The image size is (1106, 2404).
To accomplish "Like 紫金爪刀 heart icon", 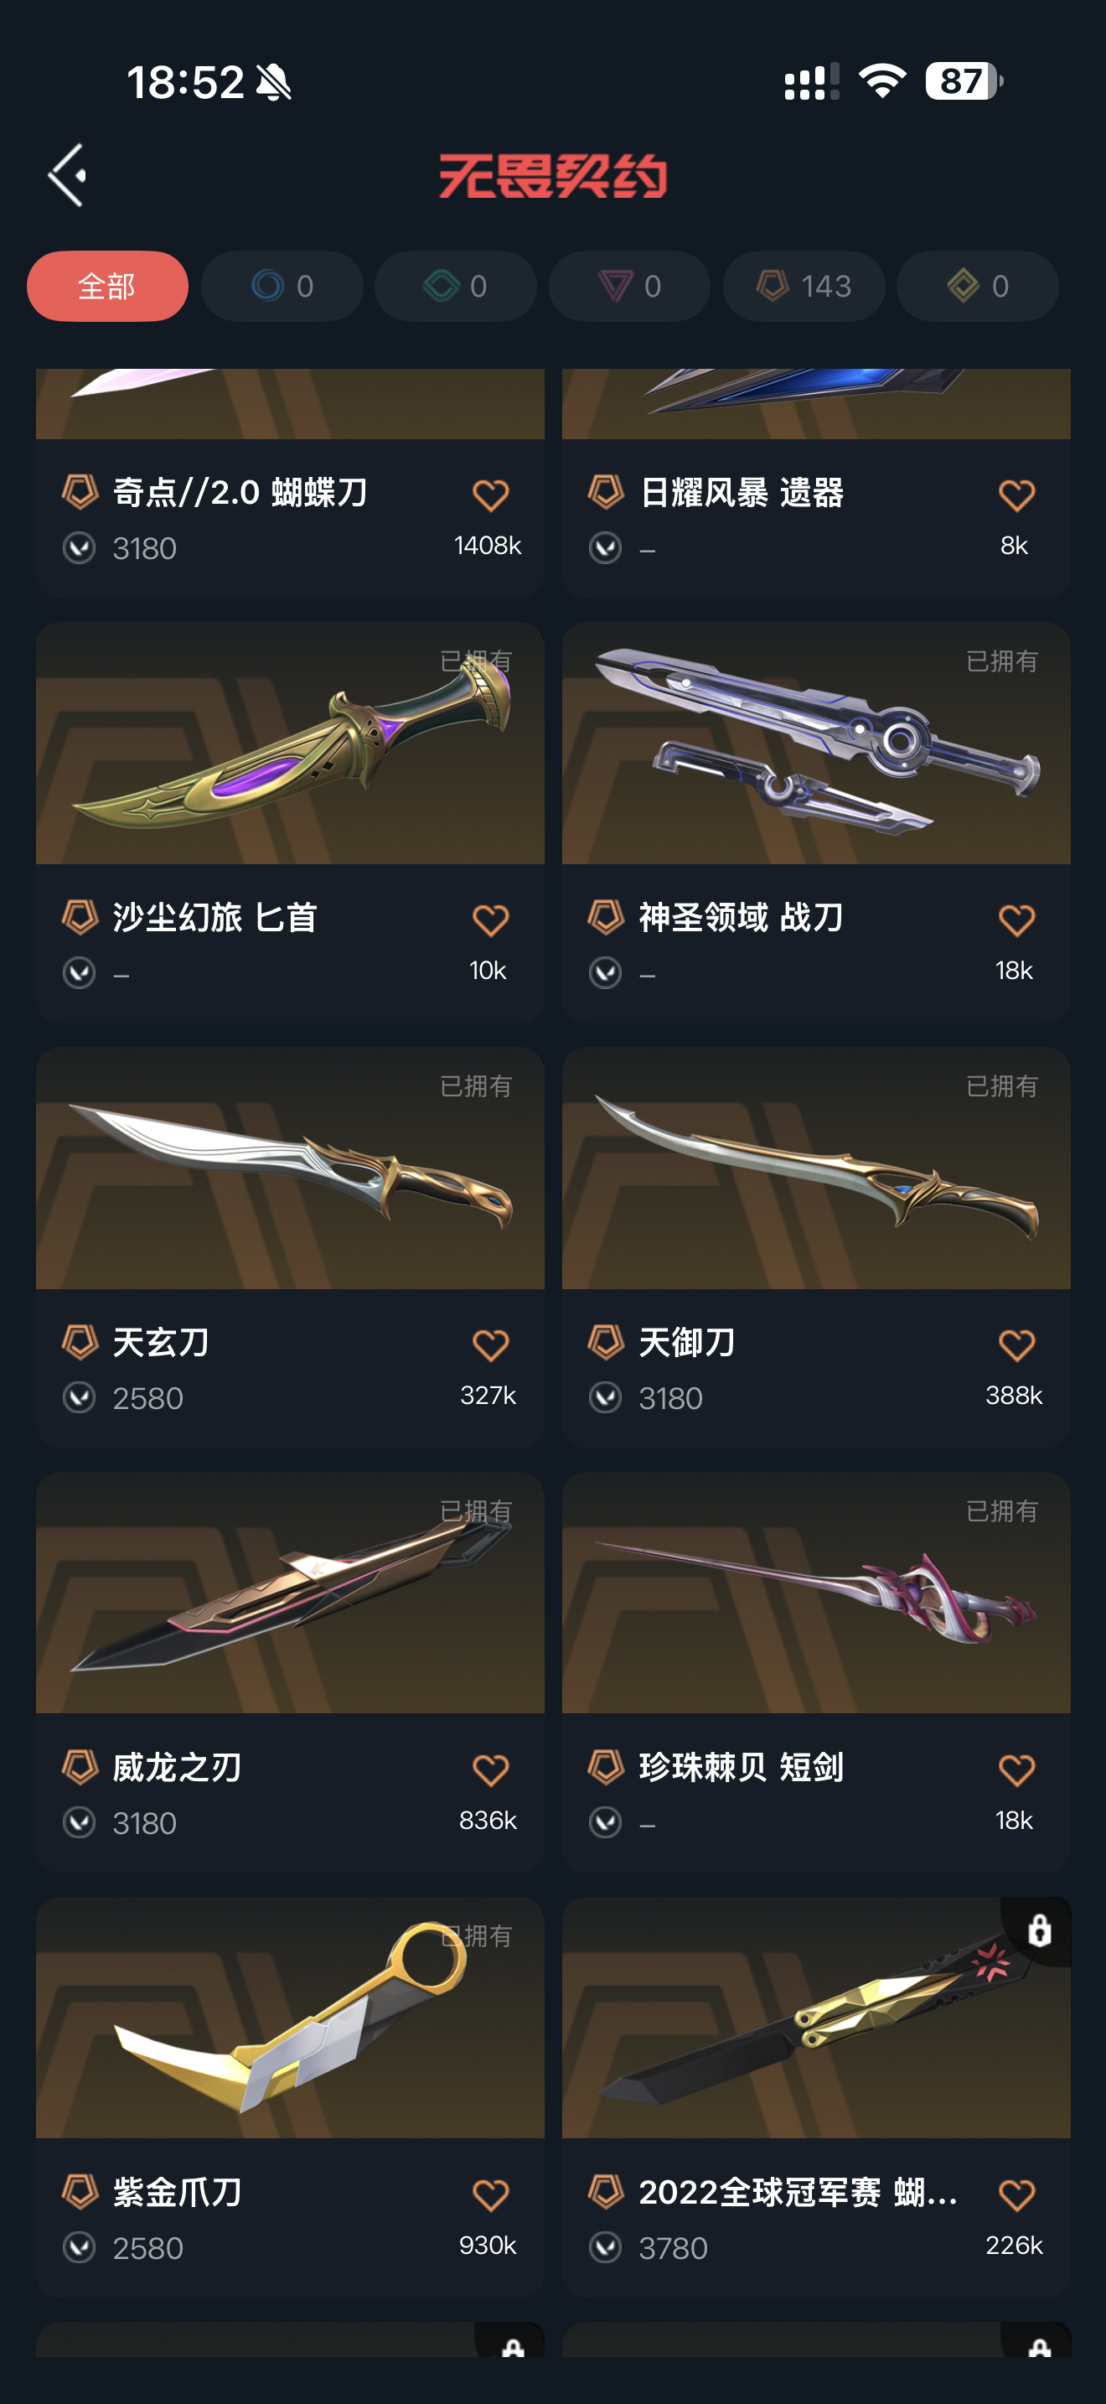I will click(x=490, y=2195).
